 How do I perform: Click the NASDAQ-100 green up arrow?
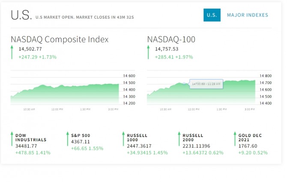click(149, 52)
